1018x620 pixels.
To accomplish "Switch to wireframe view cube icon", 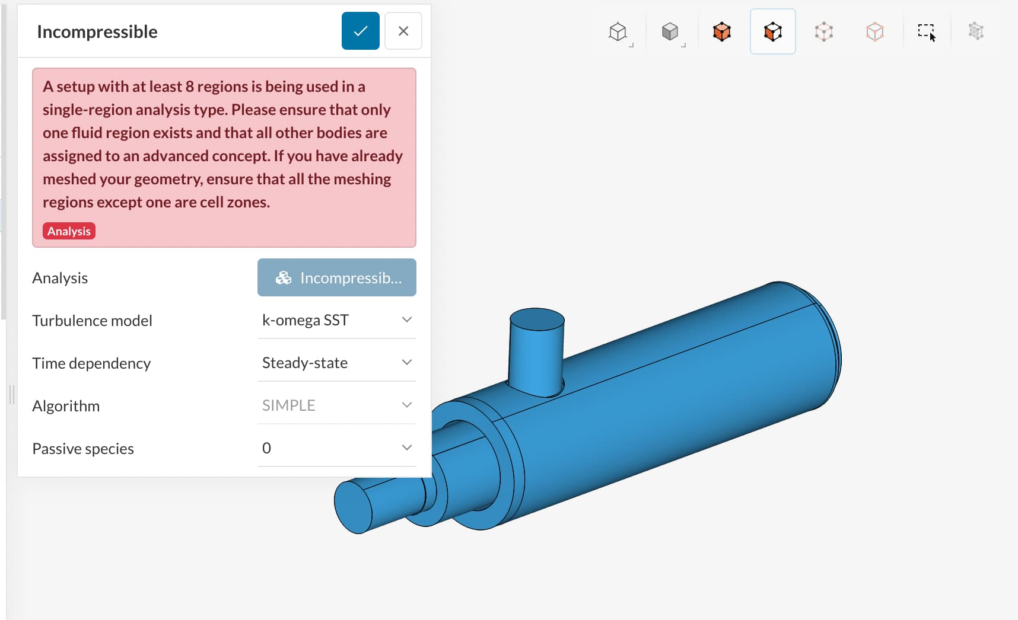I will pyautogui.click(x=619, y=31).
